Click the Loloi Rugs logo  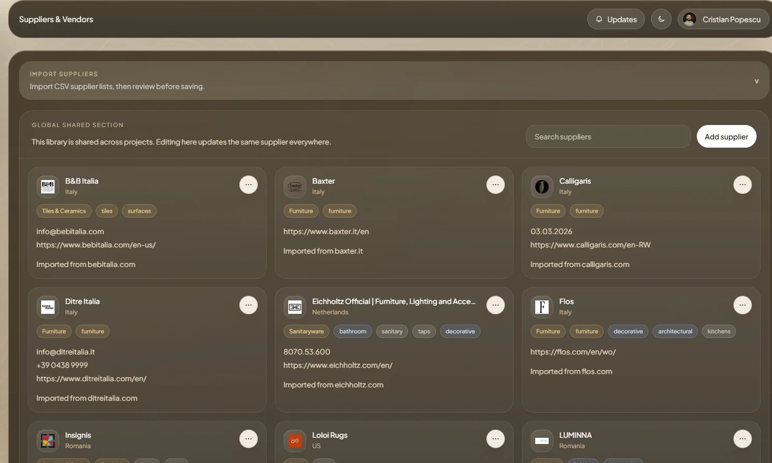click(x=295, y=440)
